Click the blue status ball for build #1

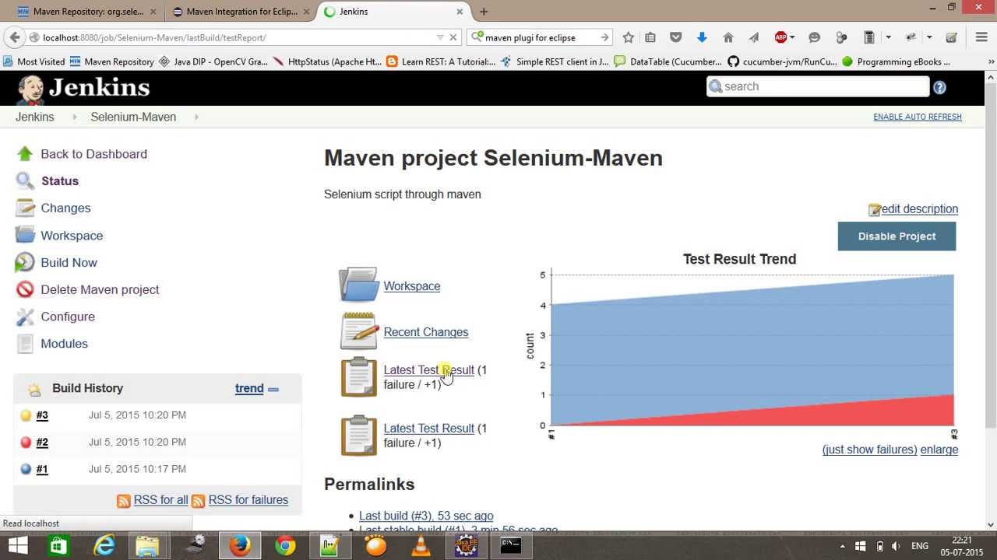click(26, 469)
